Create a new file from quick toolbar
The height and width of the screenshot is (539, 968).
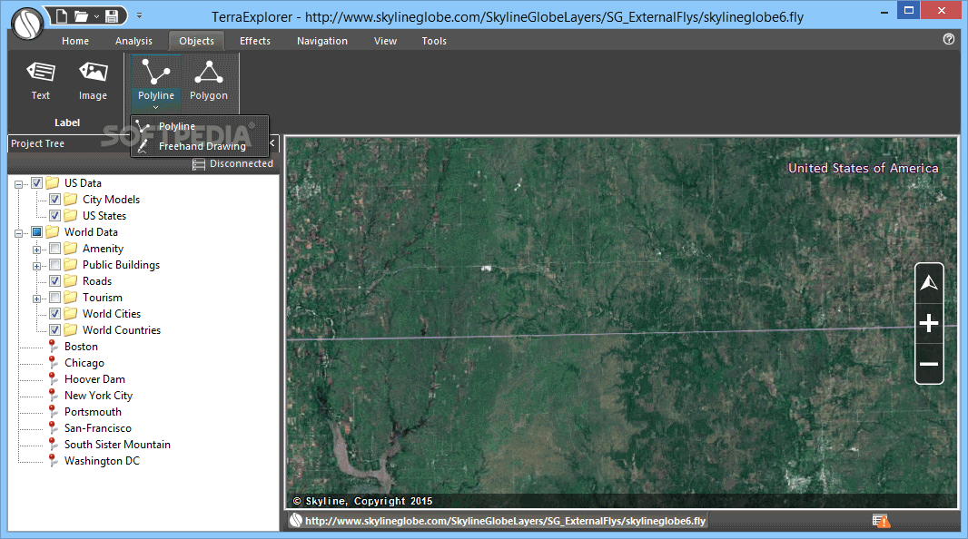click(61, 15)
